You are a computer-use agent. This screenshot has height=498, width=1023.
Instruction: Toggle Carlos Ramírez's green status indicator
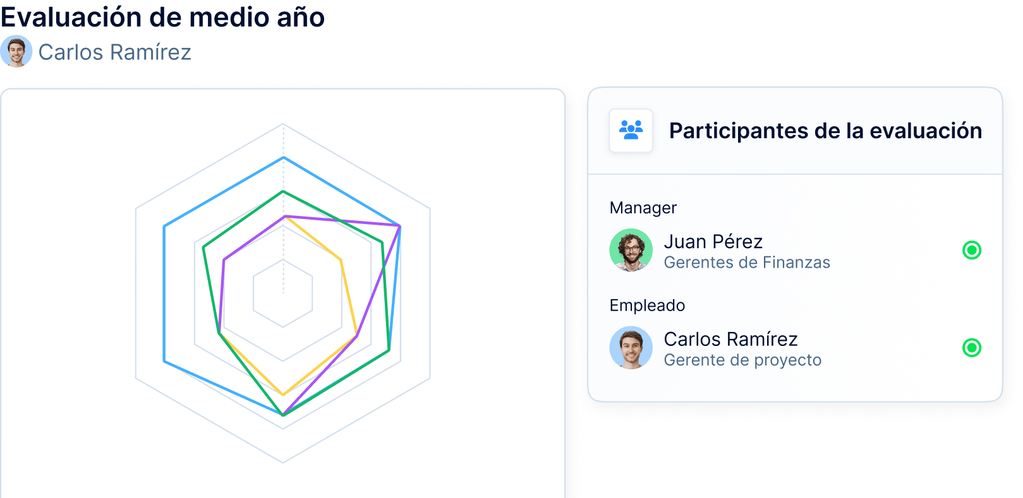point(971,348)
